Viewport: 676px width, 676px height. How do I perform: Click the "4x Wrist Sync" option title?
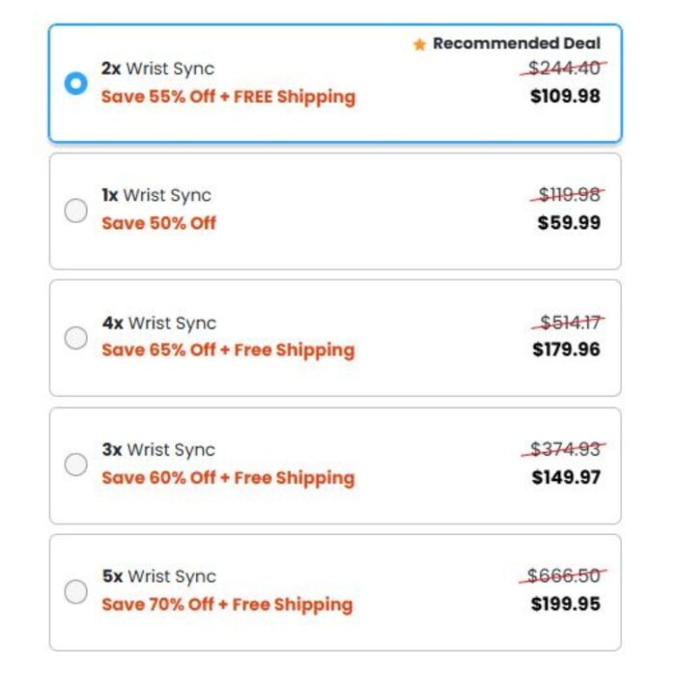point(159,324)
